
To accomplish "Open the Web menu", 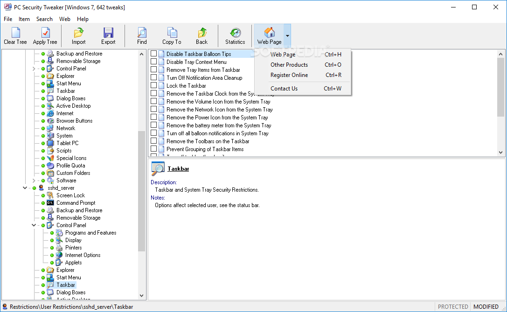I will pyautogui.click(x=65, y=19).
